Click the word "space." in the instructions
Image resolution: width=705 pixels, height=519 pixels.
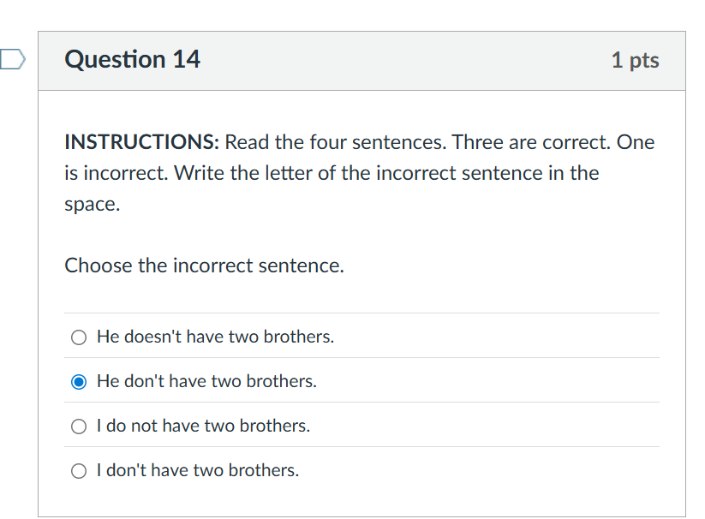pyautogui.click(x=92, y=206)
